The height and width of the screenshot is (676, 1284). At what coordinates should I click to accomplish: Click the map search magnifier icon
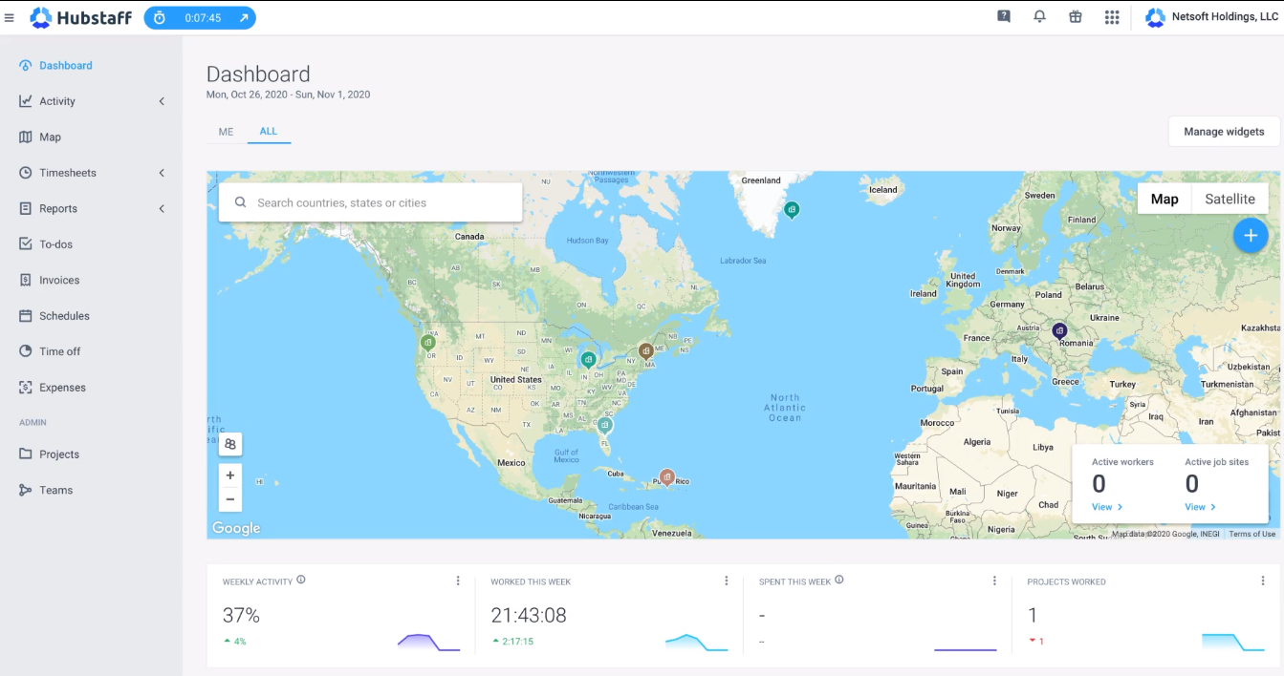point(240,202)
